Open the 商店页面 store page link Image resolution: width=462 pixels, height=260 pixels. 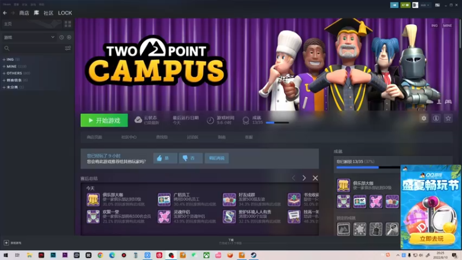click(x=94, y=137)
